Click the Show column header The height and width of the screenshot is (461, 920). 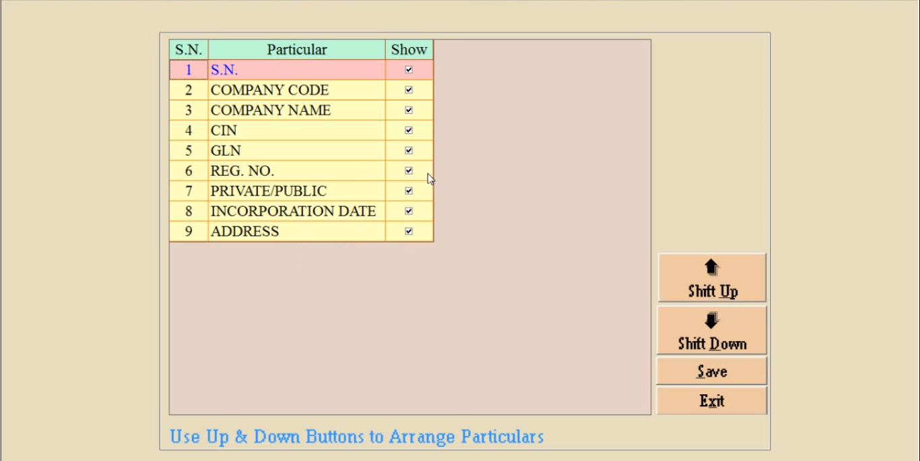409,50
